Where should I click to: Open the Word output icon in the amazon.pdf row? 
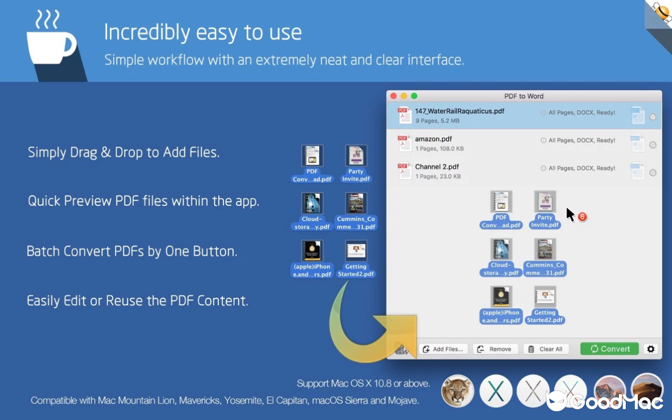click(637, 143)
